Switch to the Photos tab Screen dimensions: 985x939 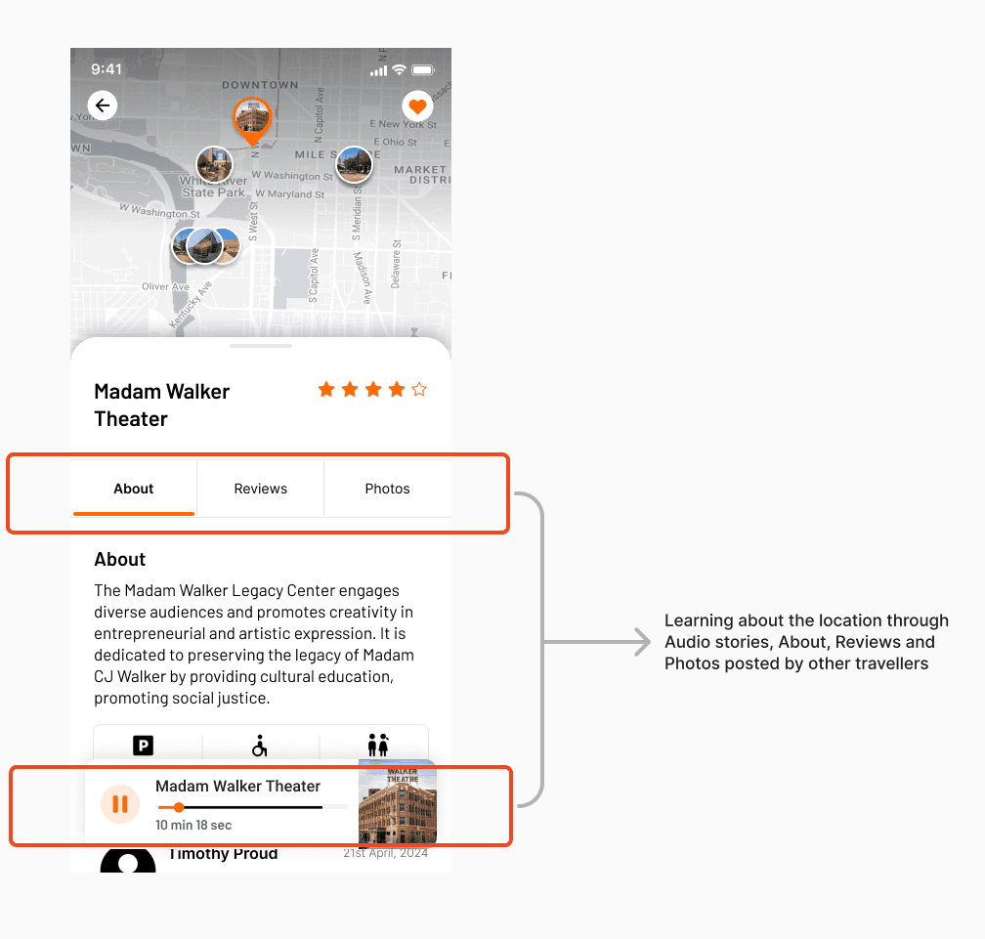(388, 489)
